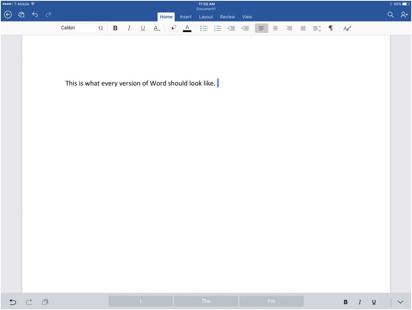Toggle bold in the ribbon

[x=115, y=28]
